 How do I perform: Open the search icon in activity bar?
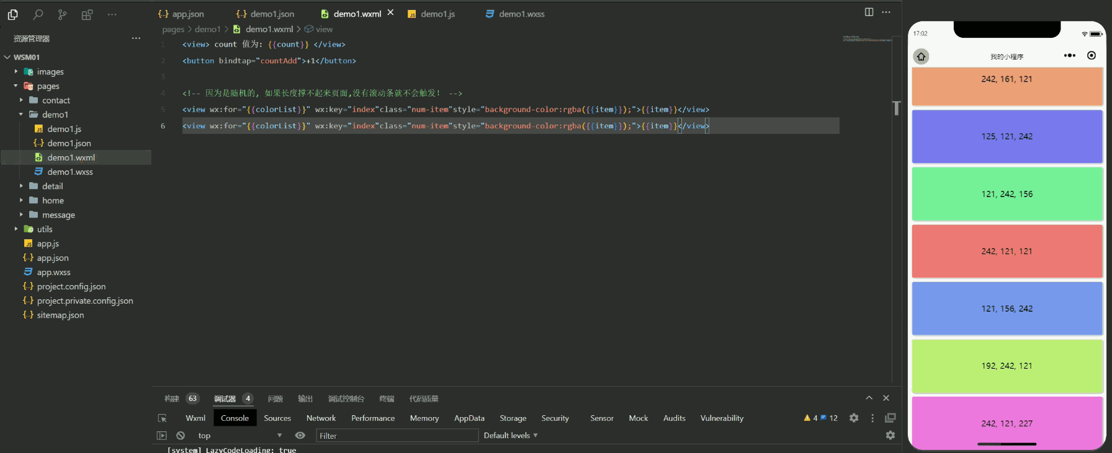click(x=38, y=14)
